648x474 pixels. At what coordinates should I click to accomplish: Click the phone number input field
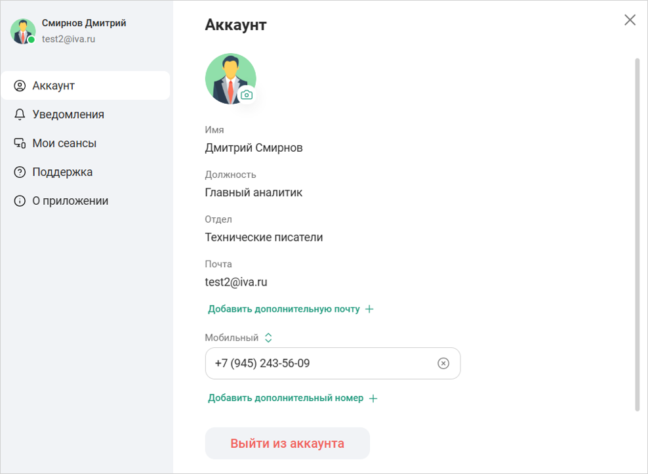tap(315, 363)
